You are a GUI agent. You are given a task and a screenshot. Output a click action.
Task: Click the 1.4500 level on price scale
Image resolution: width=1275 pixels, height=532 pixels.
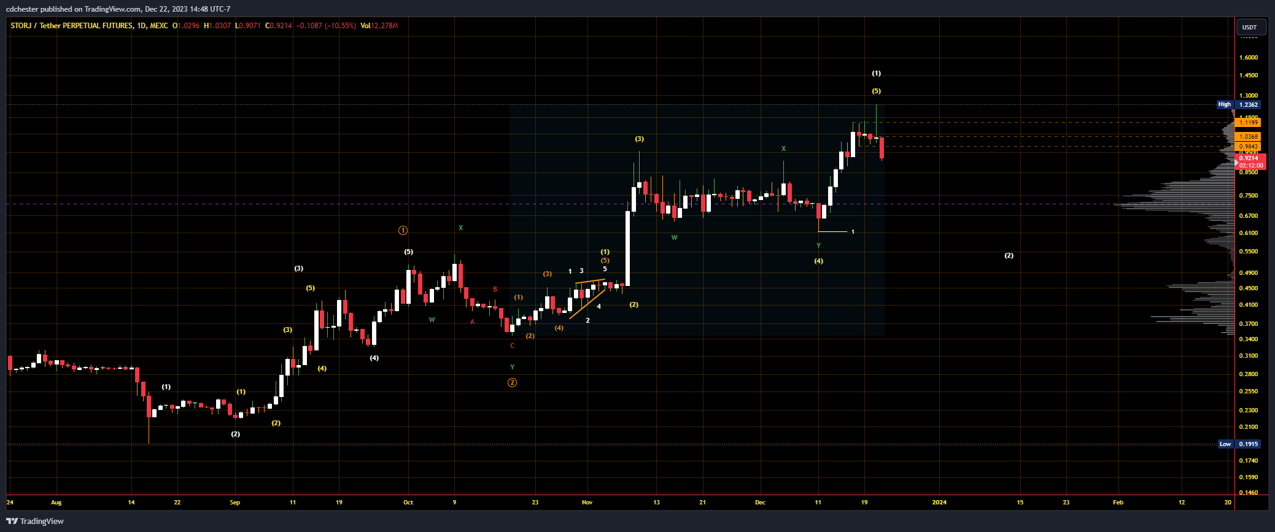pos(1249,75)
